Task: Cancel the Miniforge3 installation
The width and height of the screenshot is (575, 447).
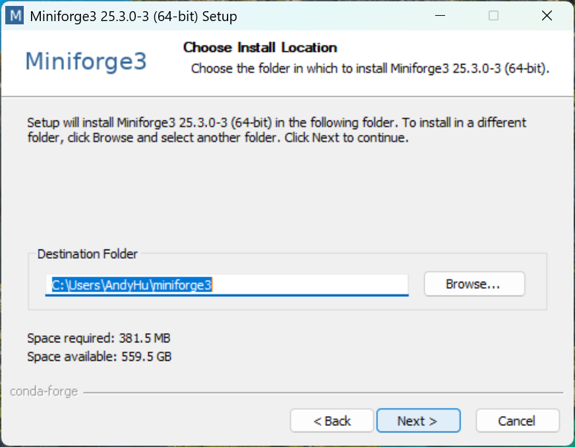Action: click(x=518, y=421)
